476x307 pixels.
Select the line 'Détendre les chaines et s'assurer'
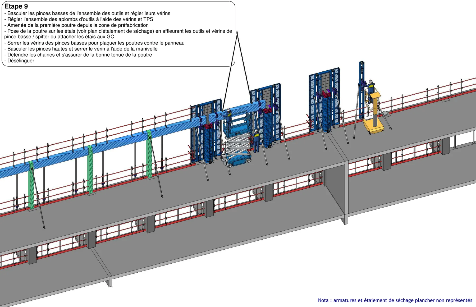point(78,55)
